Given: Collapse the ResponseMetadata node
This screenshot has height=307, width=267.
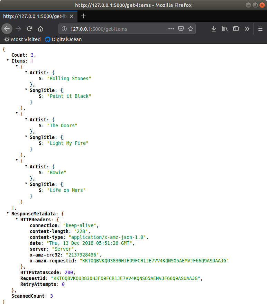Looking at the screenshot, I should [8, 213].
